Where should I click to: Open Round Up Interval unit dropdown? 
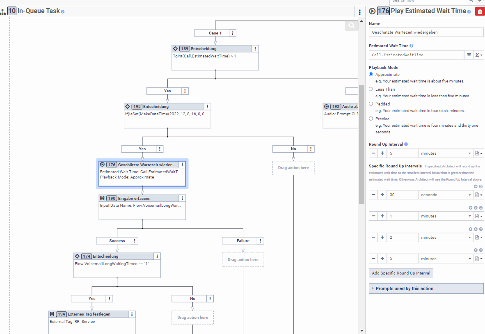click(x=446, y=153)
